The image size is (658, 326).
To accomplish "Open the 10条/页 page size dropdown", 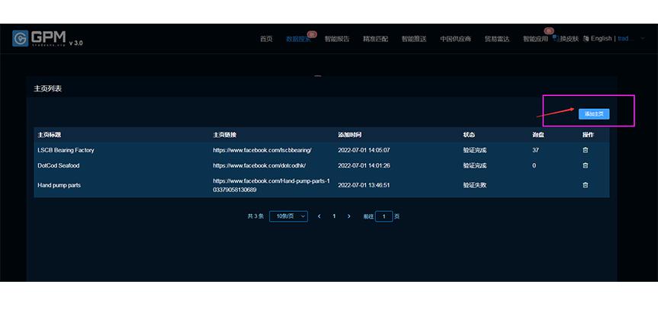I will (x=288, y=216).
